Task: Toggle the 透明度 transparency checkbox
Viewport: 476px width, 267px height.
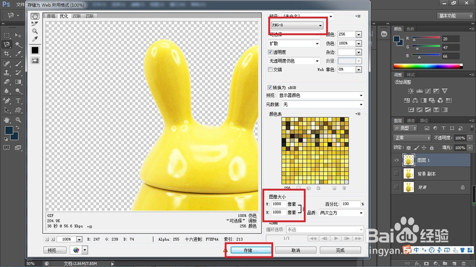Action: [270, 52]
